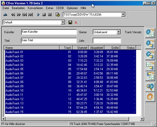Click the horizontal scrollbar right arrow
157x127 pixels.
(142, 119)
